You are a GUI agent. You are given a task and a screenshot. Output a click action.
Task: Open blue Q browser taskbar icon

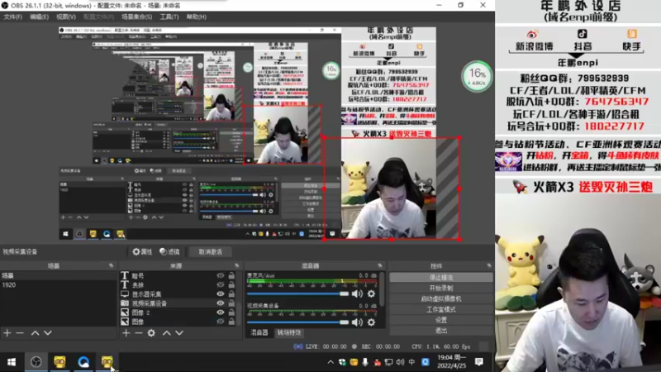pyautogui.click(x=83, y=362)
